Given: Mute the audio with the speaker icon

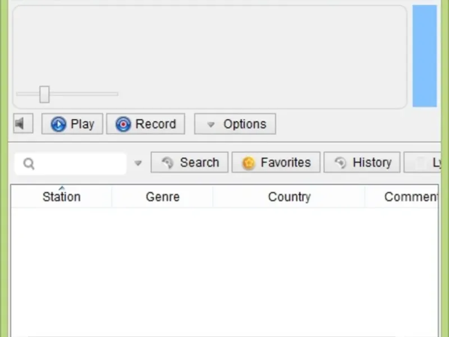Looking at the screenshot, I should (22, 124).
